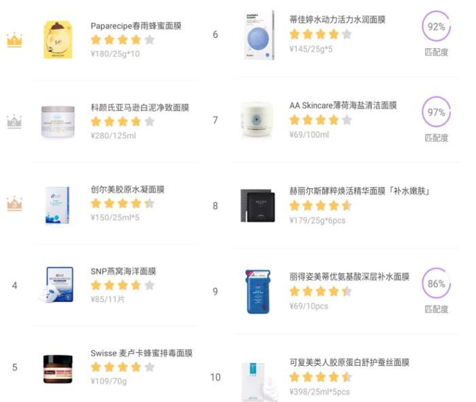This screenshot has height=402, width=476.
Task: Click the star rating of 赫丽尔斯酵粹焕活精华面膜
Action: point(320,205)
